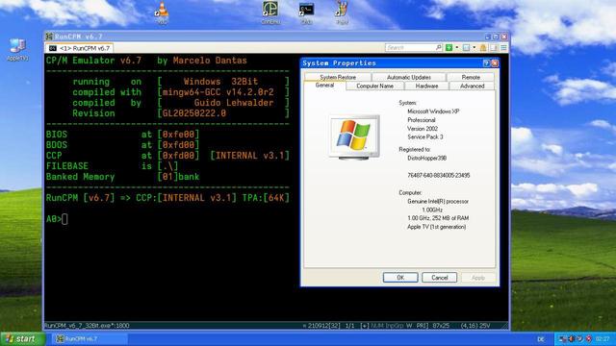The image size is (616, 346).
Task: Open the ConEmu desktop shortcut
Action: [270, 12]
